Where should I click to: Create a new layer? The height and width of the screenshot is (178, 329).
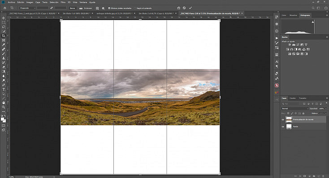319,176
